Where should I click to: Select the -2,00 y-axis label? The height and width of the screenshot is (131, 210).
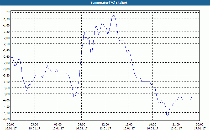(6, 38)
